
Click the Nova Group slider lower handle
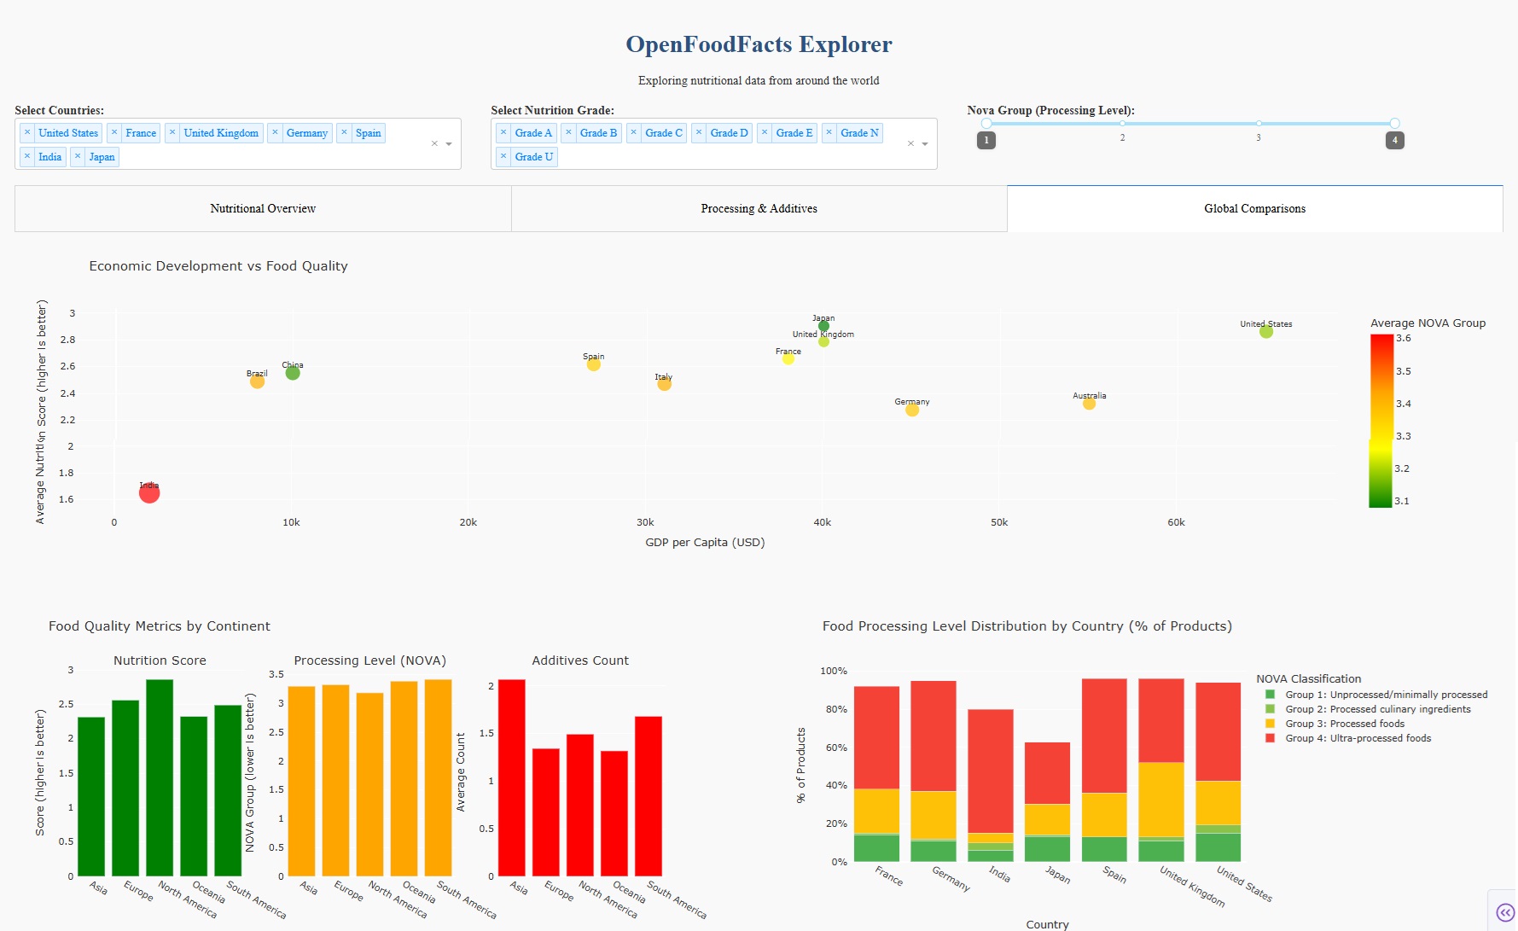(986, 124)
